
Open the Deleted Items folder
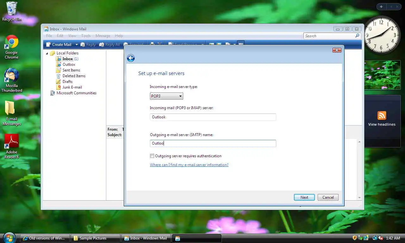71,76
